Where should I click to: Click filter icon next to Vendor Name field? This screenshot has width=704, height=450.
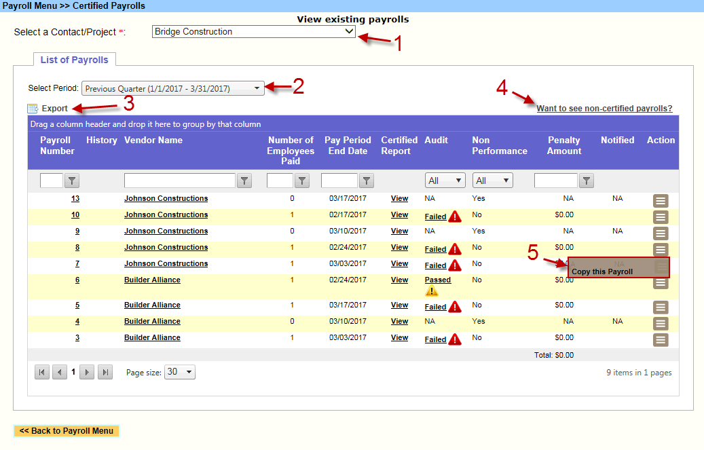coord(244,181)
